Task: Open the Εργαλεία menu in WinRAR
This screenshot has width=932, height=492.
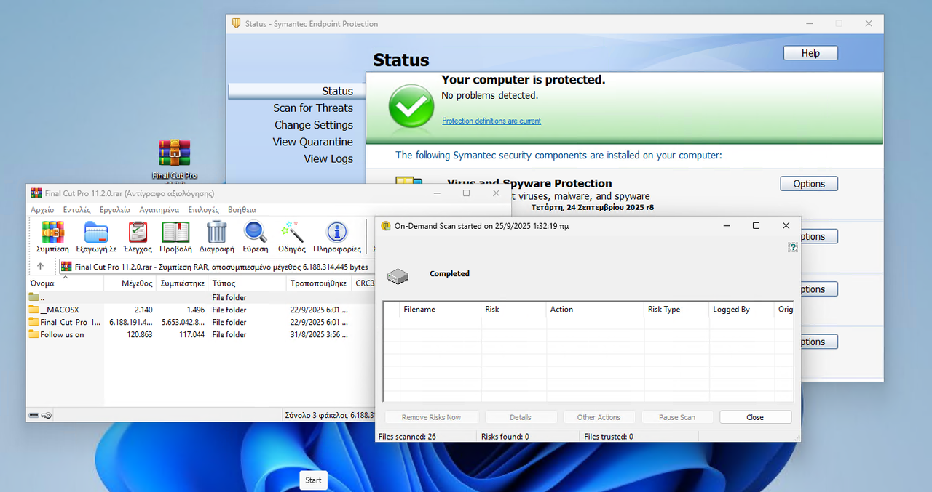Action: tap(115, 209)
